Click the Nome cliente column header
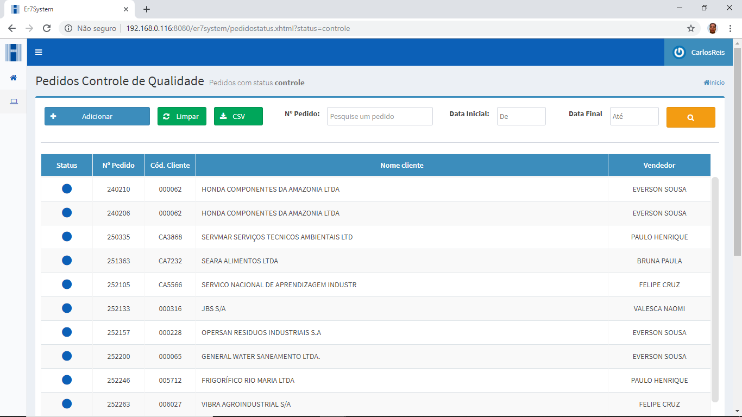742x417 pixels. click(402, 165)
